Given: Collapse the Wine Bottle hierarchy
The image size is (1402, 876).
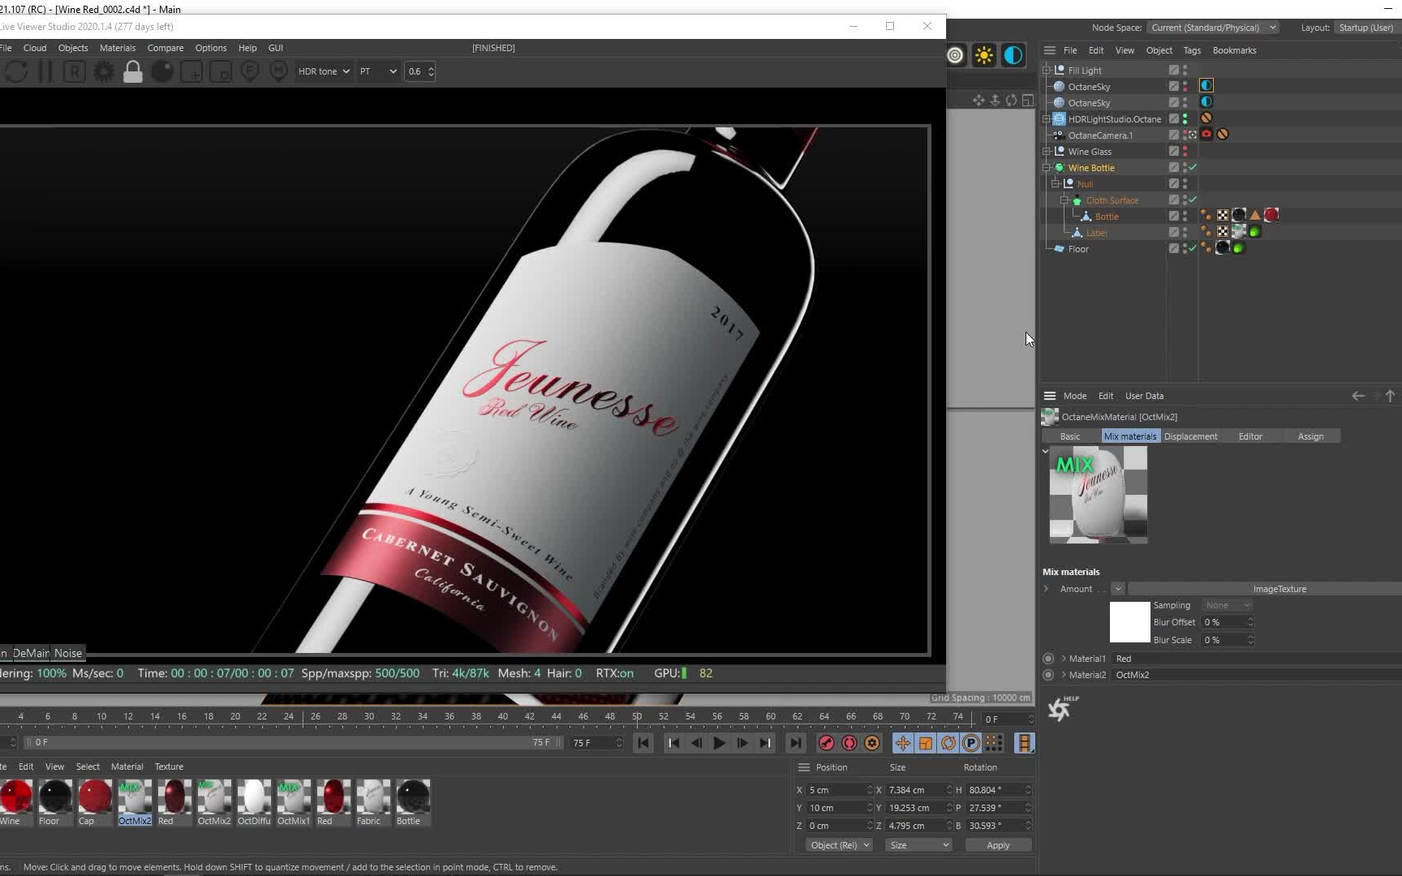Looking at the screenshot, I should click(x=1047, y=168).
